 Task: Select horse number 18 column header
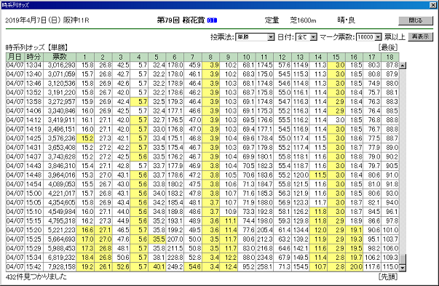(x=390, y=57)
